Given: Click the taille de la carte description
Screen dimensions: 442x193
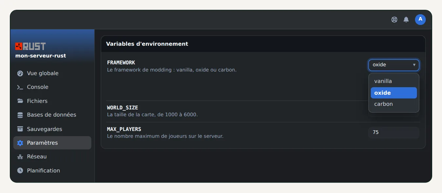Looking at the screenshot, I should pos(152,115).
